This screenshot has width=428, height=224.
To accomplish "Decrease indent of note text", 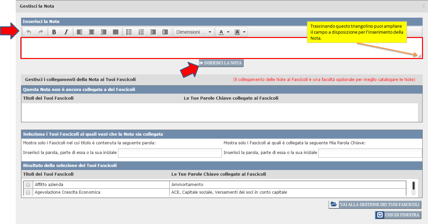I will [x=153, y=32].
